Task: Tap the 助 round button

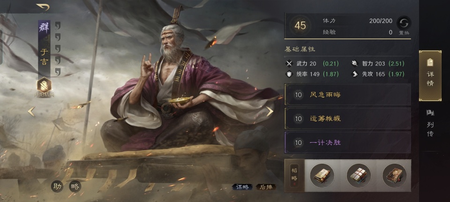Action: tap(57, 186)
